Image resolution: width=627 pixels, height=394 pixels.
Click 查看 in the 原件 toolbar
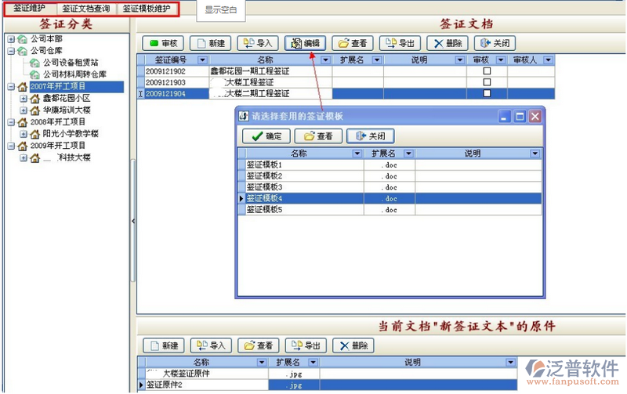(259, 345)
